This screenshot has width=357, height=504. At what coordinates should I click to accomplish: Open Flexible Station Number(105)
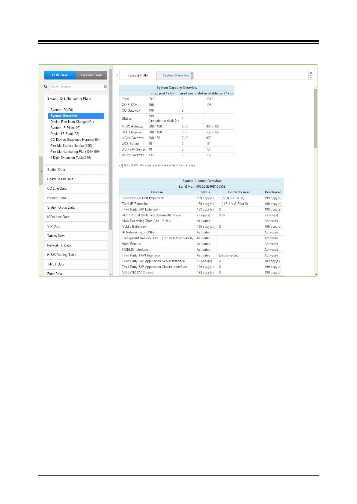coord(71,146)
